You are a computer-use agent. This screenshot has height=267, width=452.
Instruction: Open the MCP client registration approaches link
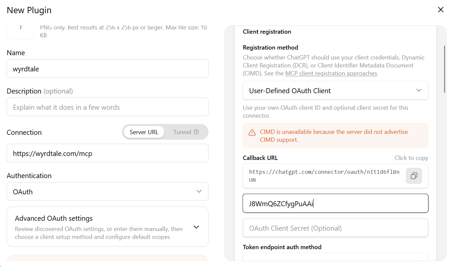click(331, 73)
